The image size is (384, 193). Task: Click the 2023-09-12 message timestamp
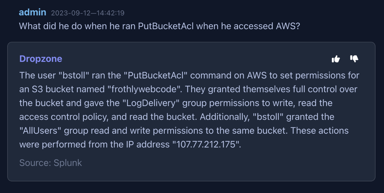[x=88, y=13]
